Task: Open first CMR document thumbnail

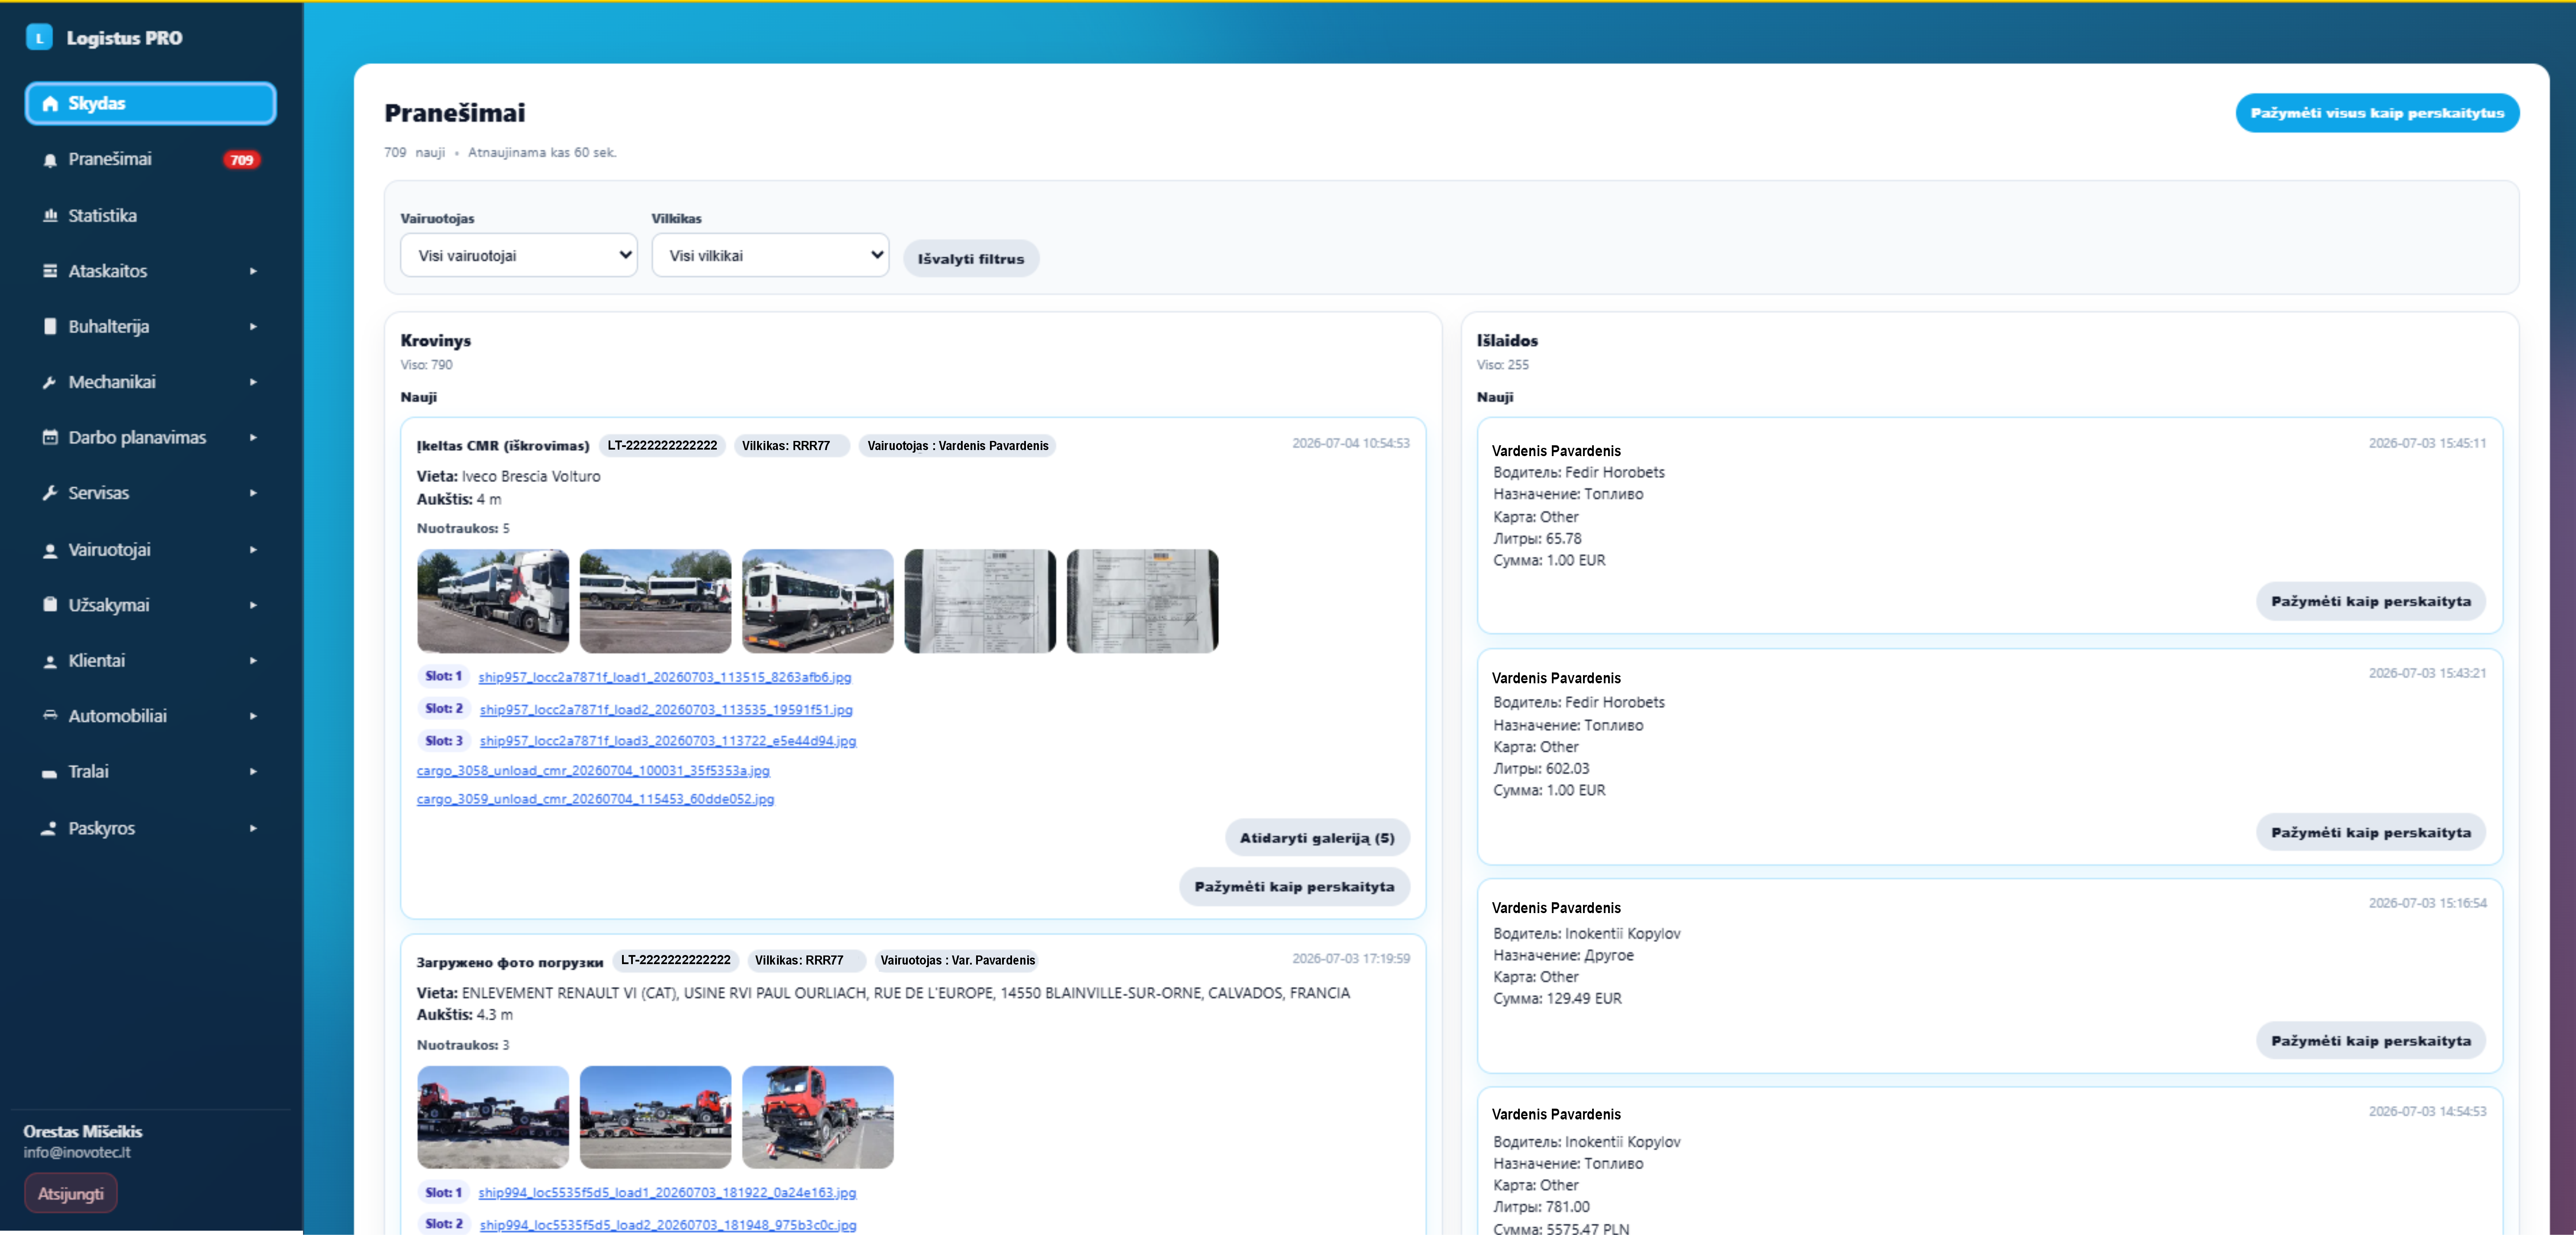Action: pos(980,601)
